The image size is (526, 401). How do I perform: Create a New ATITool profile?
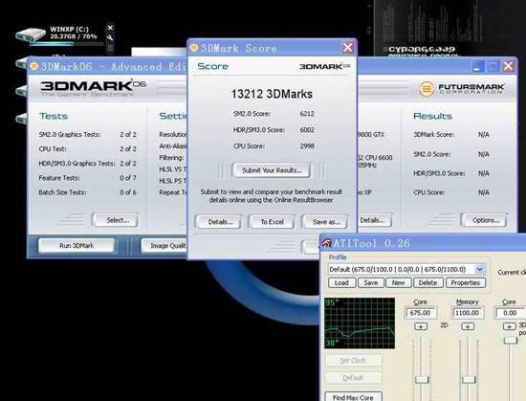[398, 282]
